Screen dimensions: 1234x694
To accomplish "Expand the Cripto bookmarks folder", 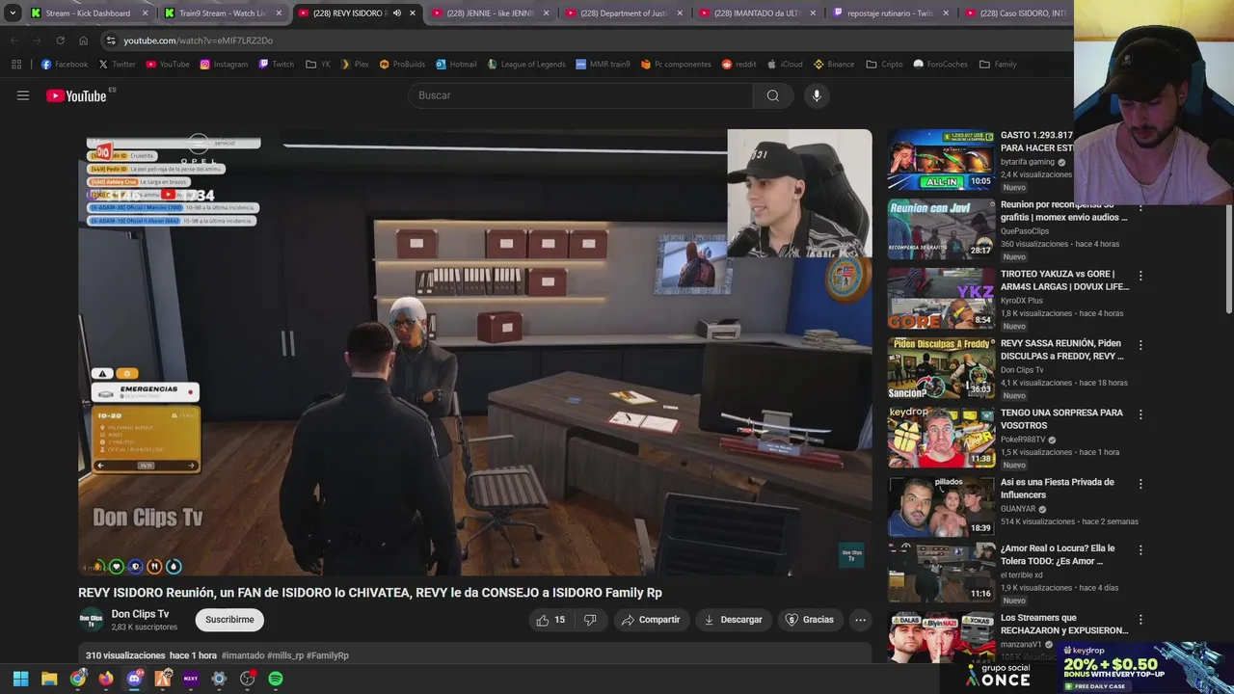I will [885, 65].
